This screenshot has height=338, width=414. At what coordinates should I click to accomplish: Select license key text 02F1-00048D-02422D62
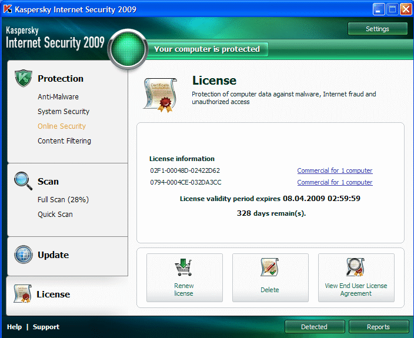[x=185, y=170]
